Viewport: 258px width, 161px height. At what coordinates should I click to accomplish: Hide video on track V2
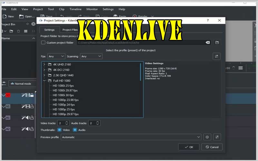(x=28, y=95)
